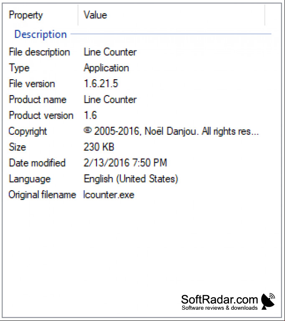Select the Product name row label
This screenshot has height=321, width=285.
coord(38,99)
